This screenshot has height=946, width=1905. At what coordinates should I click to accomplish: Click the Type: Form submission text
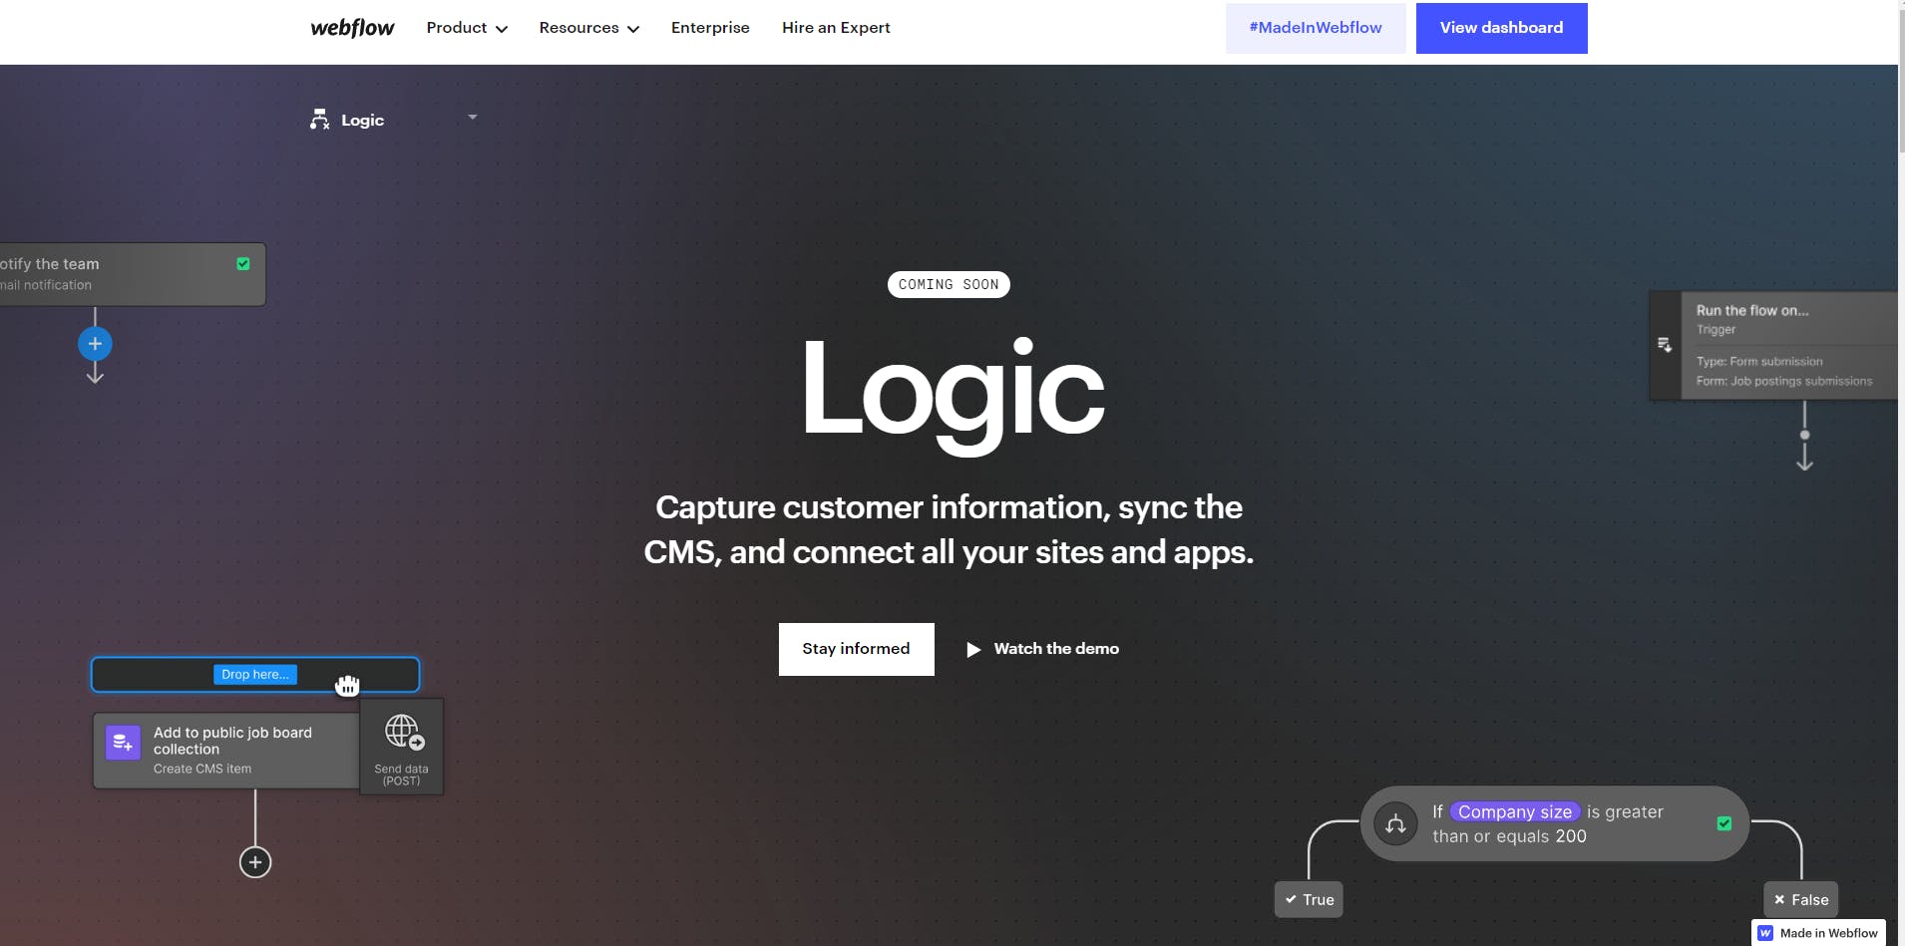1759,362
